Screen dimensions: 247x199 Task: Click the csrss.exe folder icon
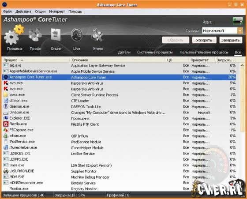5,95
